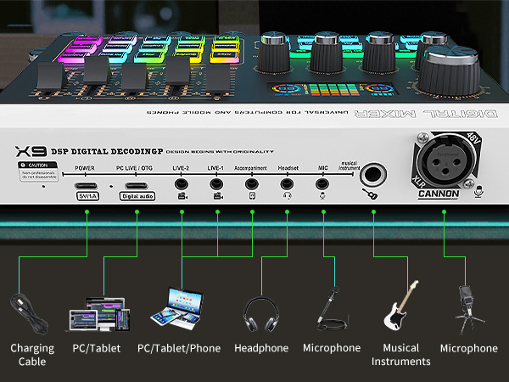Select the PC/Tablet monitors picture
The width and height of the screenshot is (509, 382).
[x=99, y=314]
